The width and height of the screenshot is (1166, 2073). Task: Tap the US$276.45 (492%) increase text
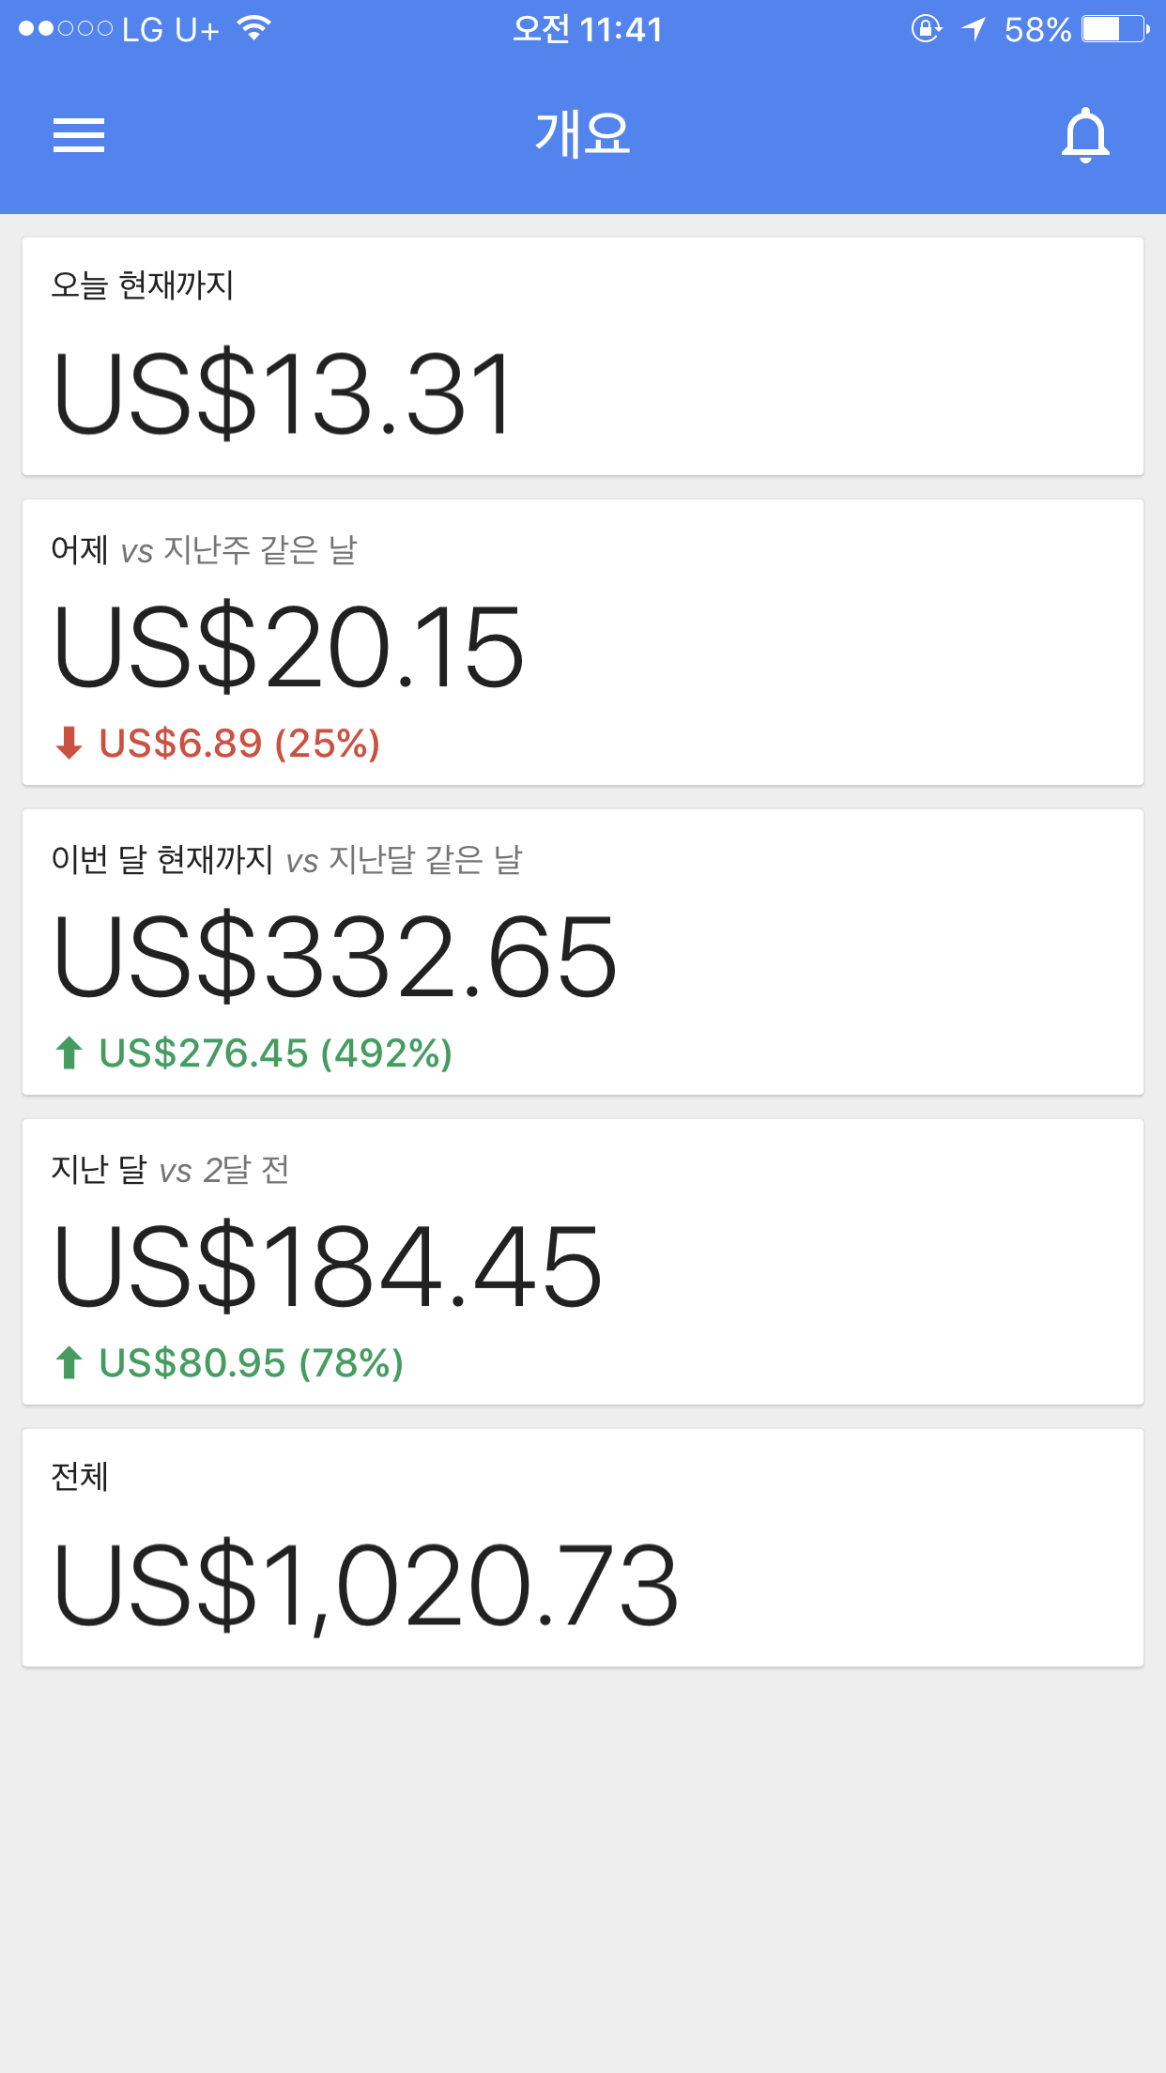point(276,1053)
